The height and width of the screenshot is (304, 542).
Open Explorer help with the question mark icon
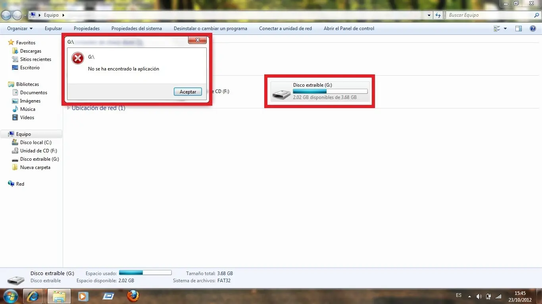tap(533, 28)
